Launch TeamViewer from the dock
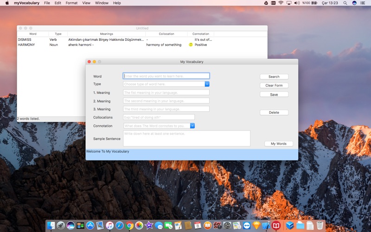The width and height of the screenshot is (371, 232). pyautogui.click(x=247, y=226)
